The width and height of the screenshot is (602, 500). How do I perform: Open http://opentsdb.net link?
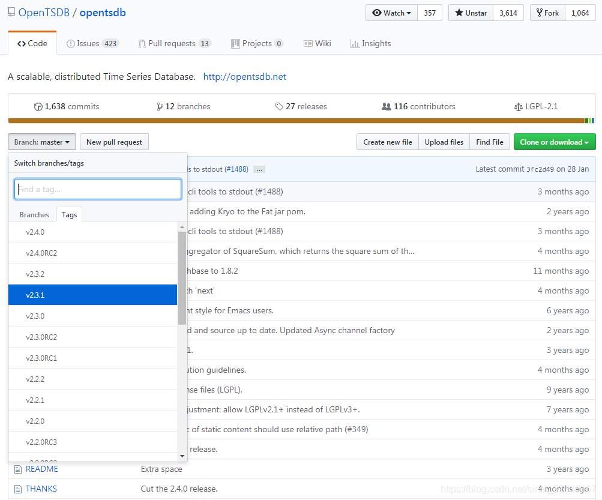click(244, 77)
